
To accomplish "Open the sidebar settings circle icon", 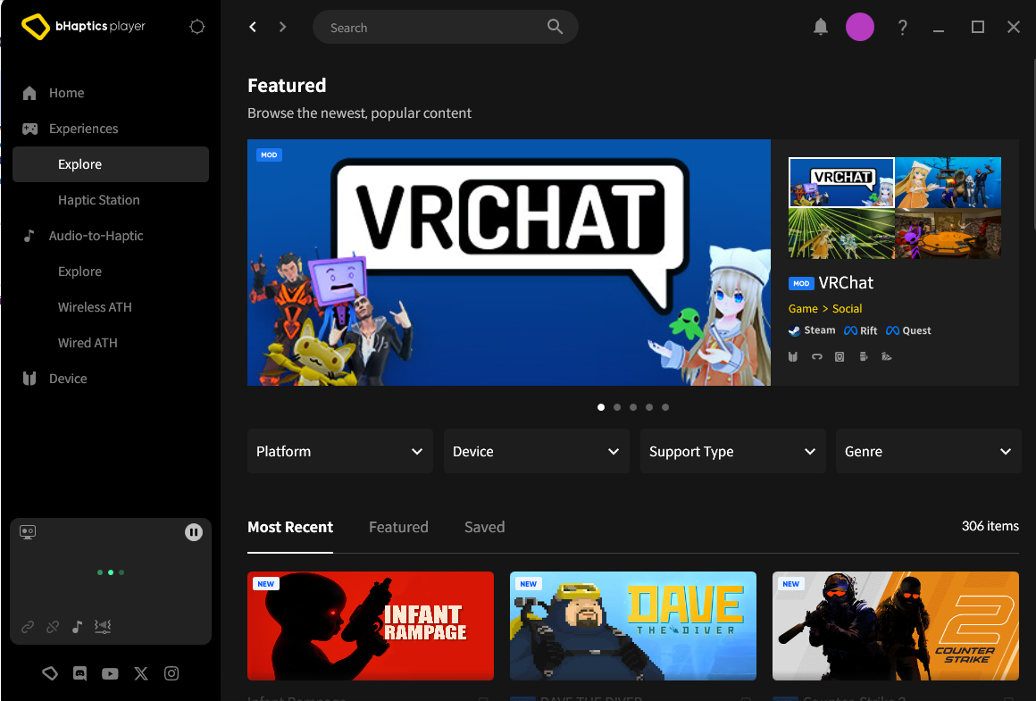I will (196, 27).
